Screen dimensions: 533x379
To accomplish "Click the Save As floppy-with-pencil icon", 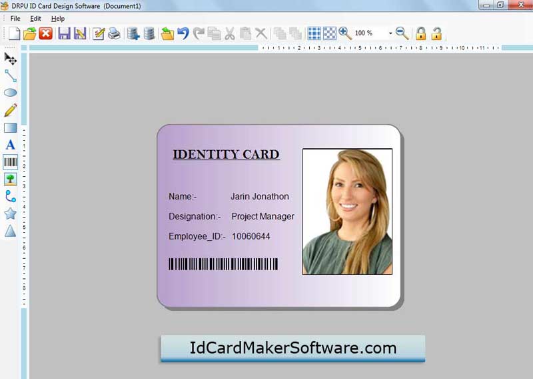I will coord(80,33).
